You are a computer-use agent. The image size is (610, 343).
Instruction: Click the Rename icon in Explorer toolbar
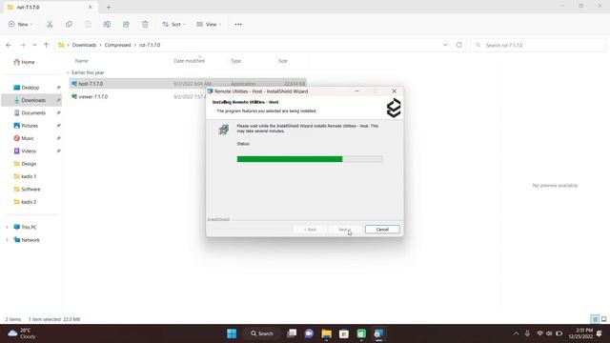coord(107,24)
